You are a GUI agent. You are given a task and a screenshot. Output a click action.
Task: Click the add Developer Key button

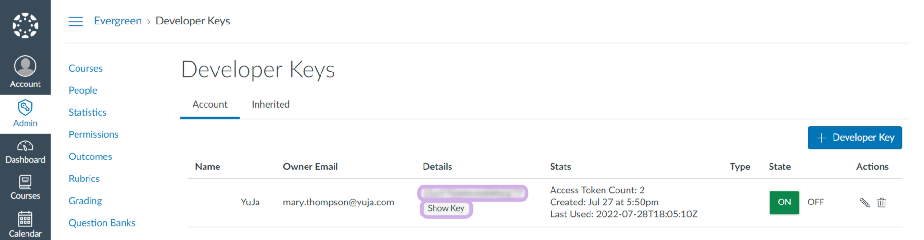coord(855,138)
